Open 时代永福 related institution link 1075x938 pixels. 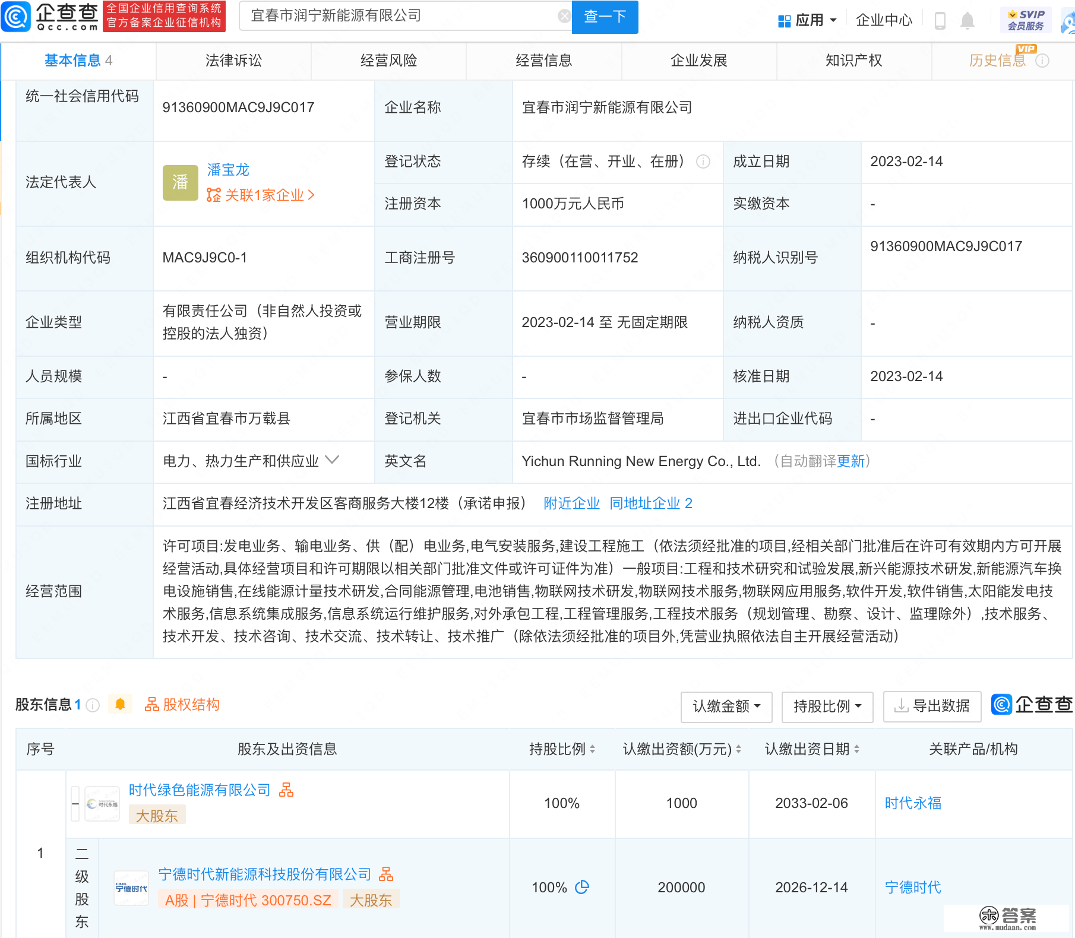913,803
